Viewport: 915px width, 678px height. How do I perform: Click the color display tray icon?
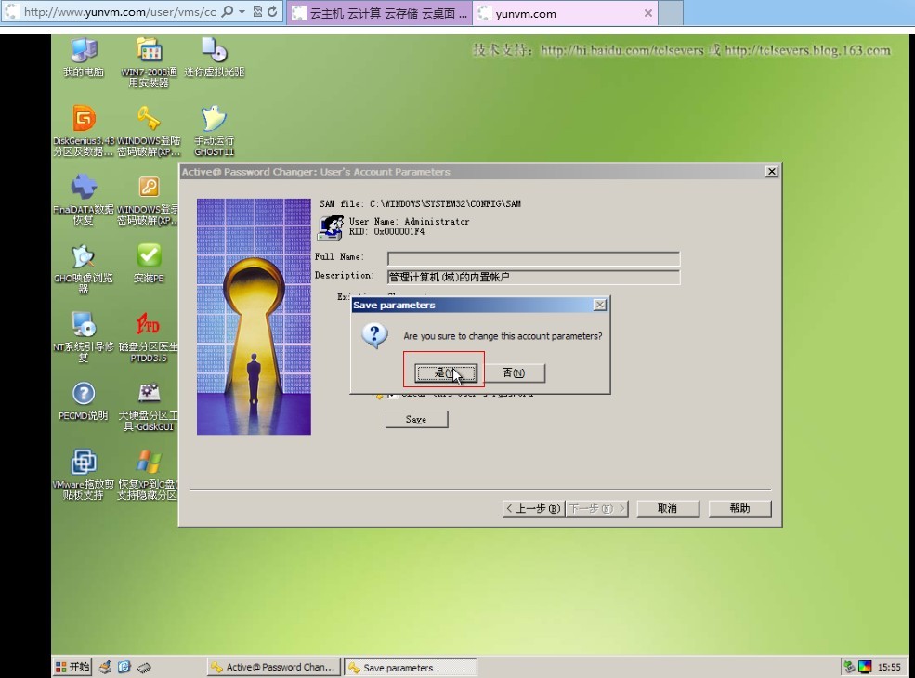pyautogui.click(x=865, y=667)
